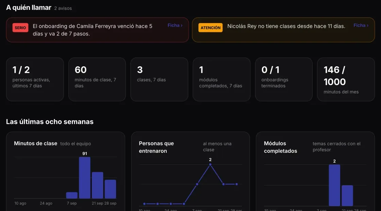Open the '3 clases, 7 días' stat card
381x211 pixels.
point(160,79)
